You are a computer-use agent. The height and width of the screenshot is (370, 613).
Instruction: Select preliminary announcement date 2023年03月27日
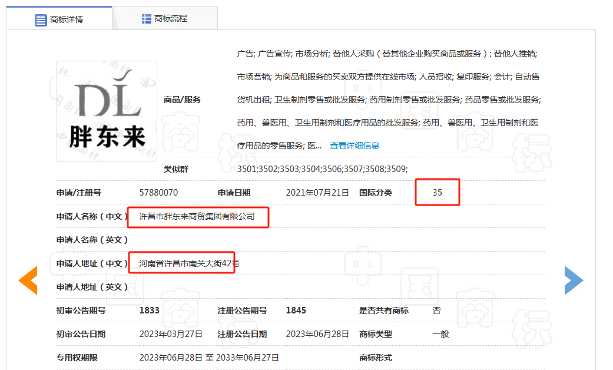tap(171, 334)
